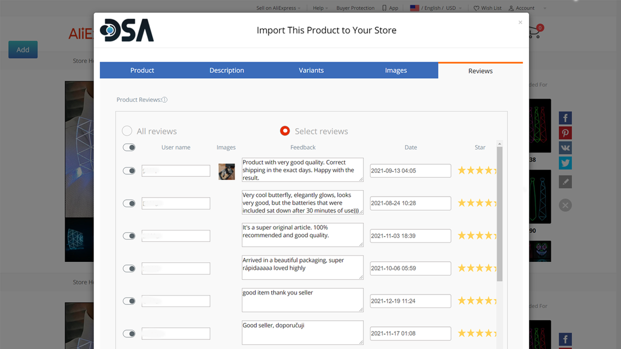Screen dimensions: 621x349
Task: Expand the Account dropdown
Action: click(x=524, y=8)
